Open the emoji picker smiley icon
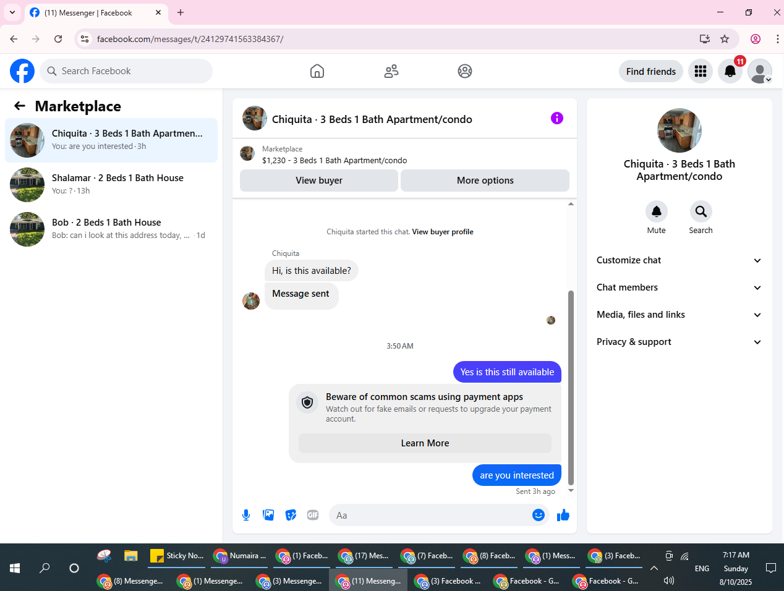Viewport: 784px width, 591px height. (539, 515)
